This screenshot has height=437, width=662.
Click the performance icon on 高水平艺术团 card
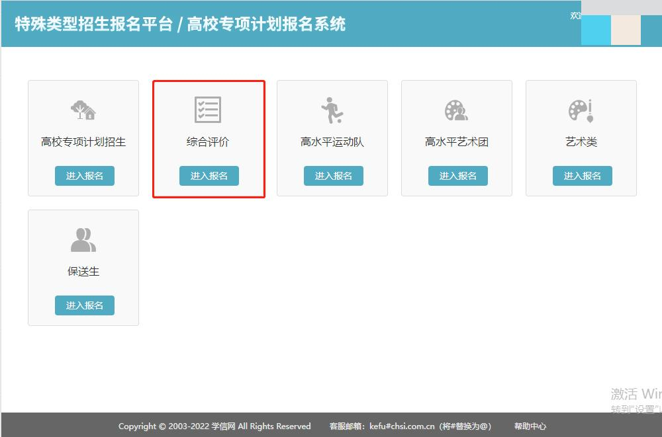tap(457, 109)
